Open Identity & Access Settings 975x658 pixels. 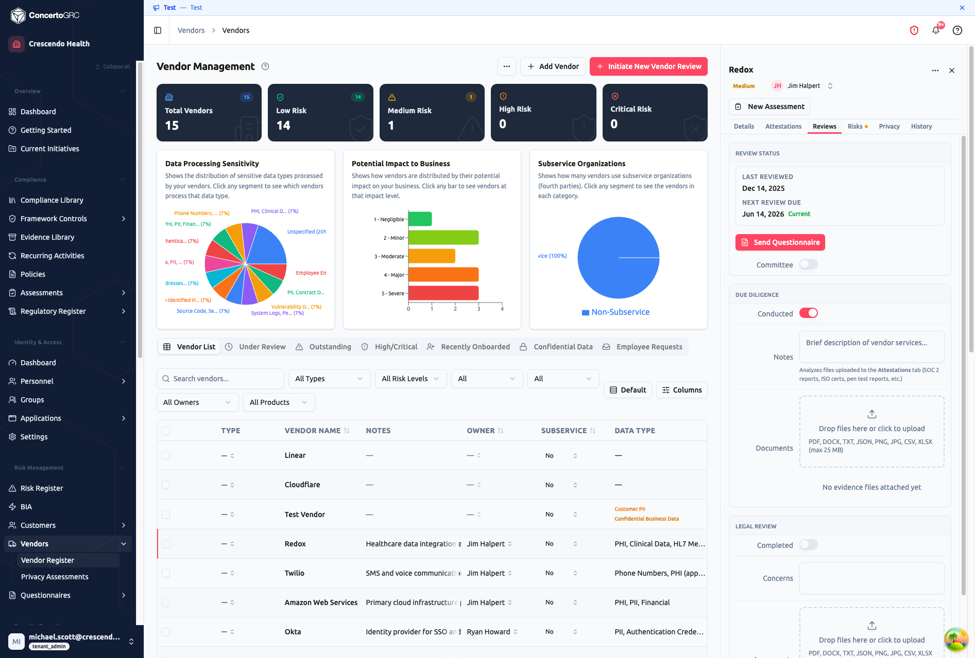34,437
